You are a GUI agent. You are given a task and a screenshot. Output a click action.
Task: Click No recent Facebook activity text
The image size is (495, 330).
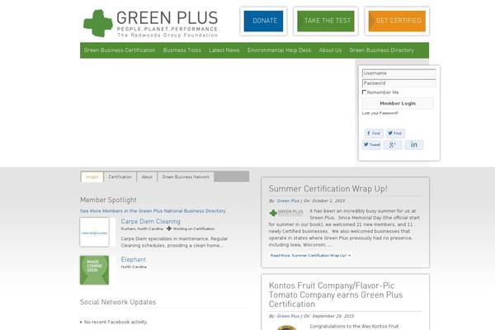coord(115,322)
